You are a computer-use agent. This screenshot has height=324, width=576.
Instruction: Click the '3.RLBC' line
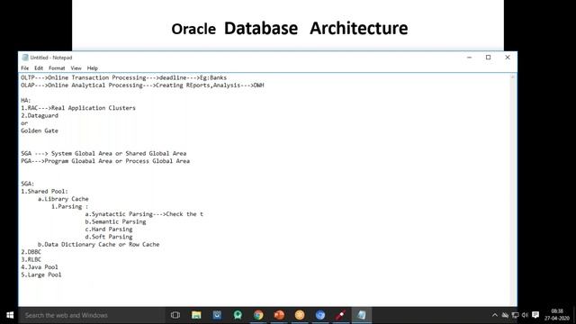[31, 260]
